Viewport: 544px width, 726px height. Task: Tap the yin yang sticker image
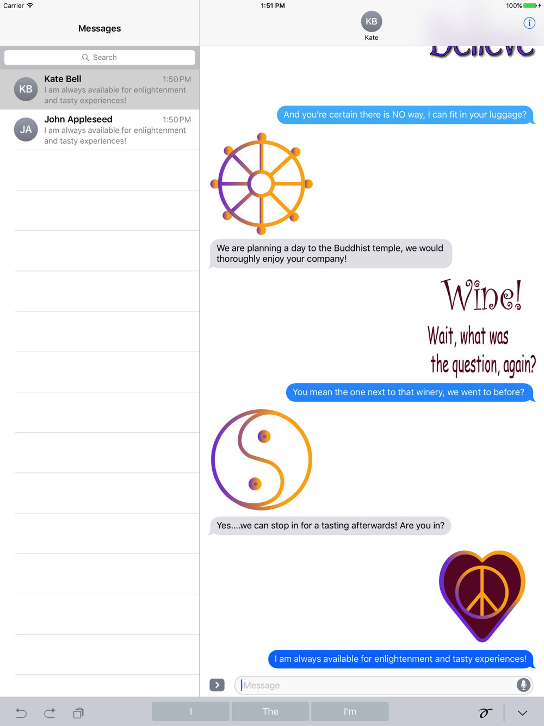262,460
